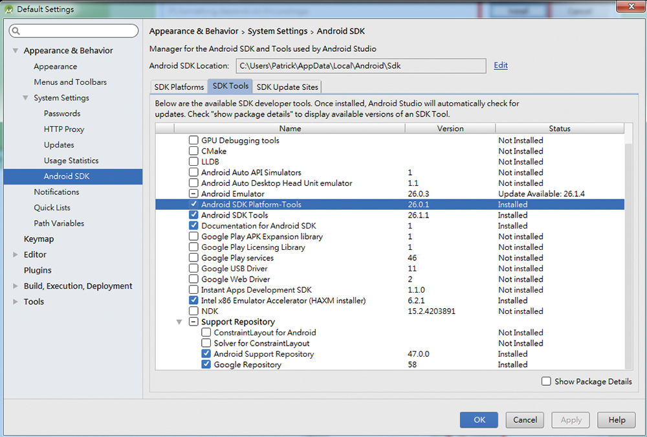The width and height of the screenshot is (647, 437).
Task: Select Keymap in settings tree
Action: pyautogui.click(x=39, y=239)
